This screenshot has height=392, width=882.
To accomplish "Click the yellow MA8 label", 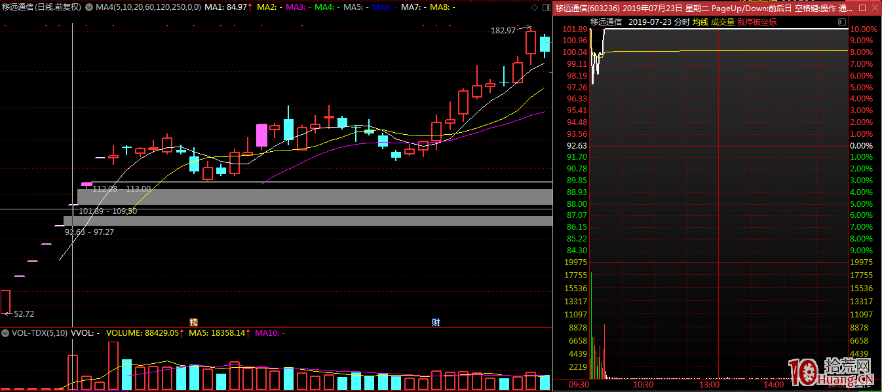I will pyautogui.click(x=442, y=7).
